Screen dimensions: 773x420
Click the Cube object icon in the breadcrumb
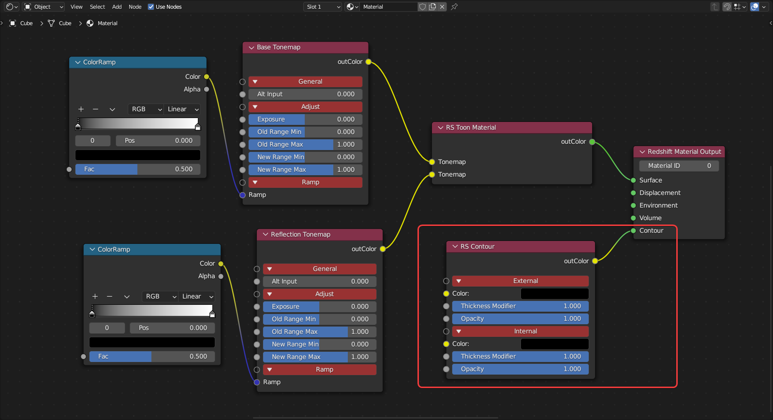click(13, 23)
